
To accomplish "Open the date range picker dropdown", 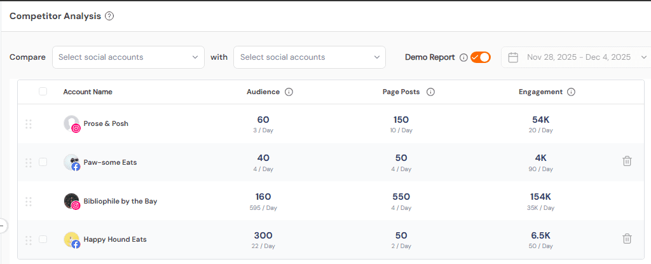I will [577, 57].
